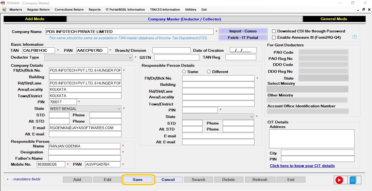Click the TDSMAN app icon in menu bar
The image size is (372, 191).
pyautogui.click(x=4, y=10)
